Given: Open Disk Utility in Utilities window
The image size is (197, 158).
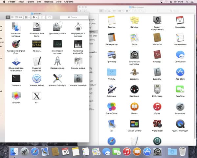Looking at the screenshot, I should tap(57, 26).
